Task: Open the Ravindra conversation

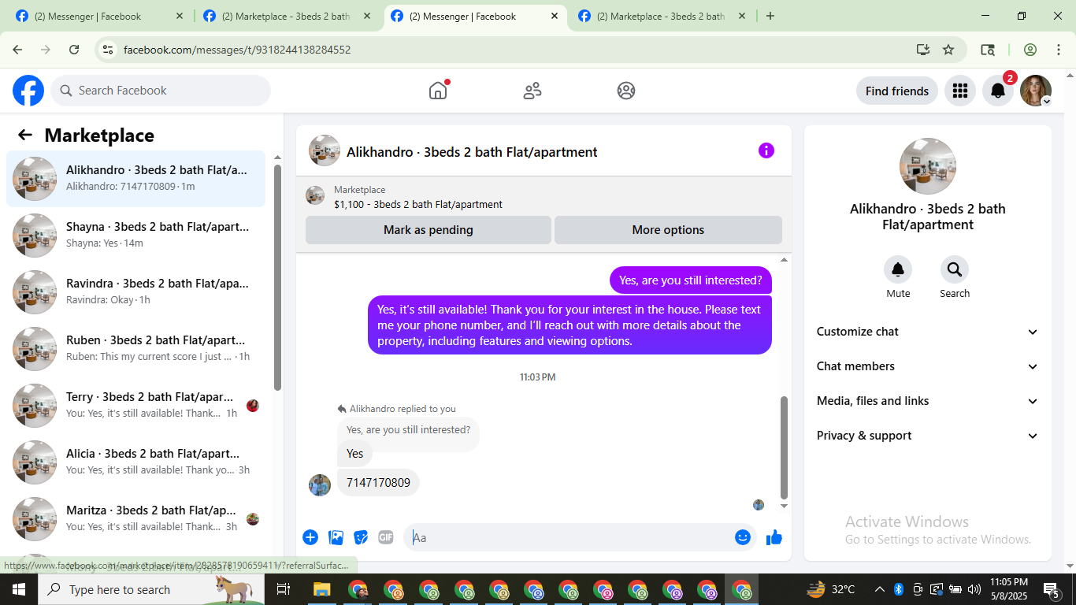Action: 136,292
